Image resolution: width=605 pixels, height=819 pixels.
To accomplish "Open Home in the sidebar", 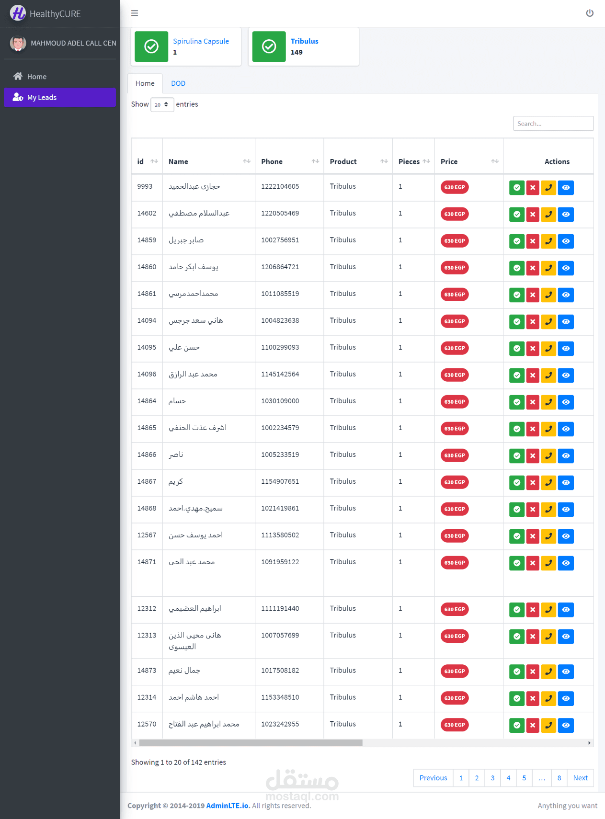I will 60,77.
